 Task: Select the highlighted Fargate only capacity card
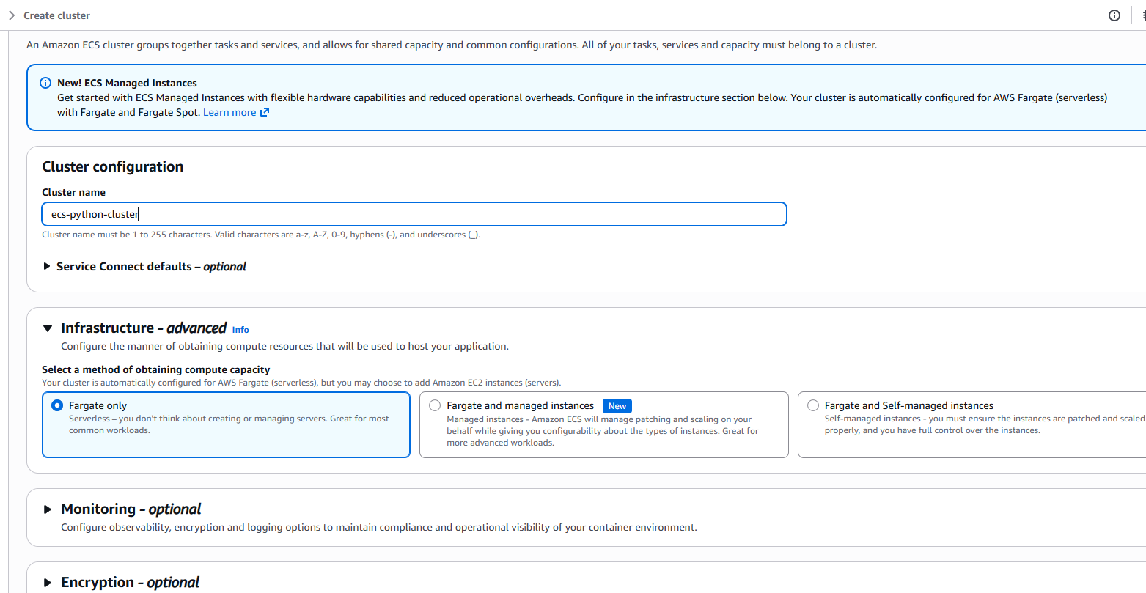pos(226,425)
